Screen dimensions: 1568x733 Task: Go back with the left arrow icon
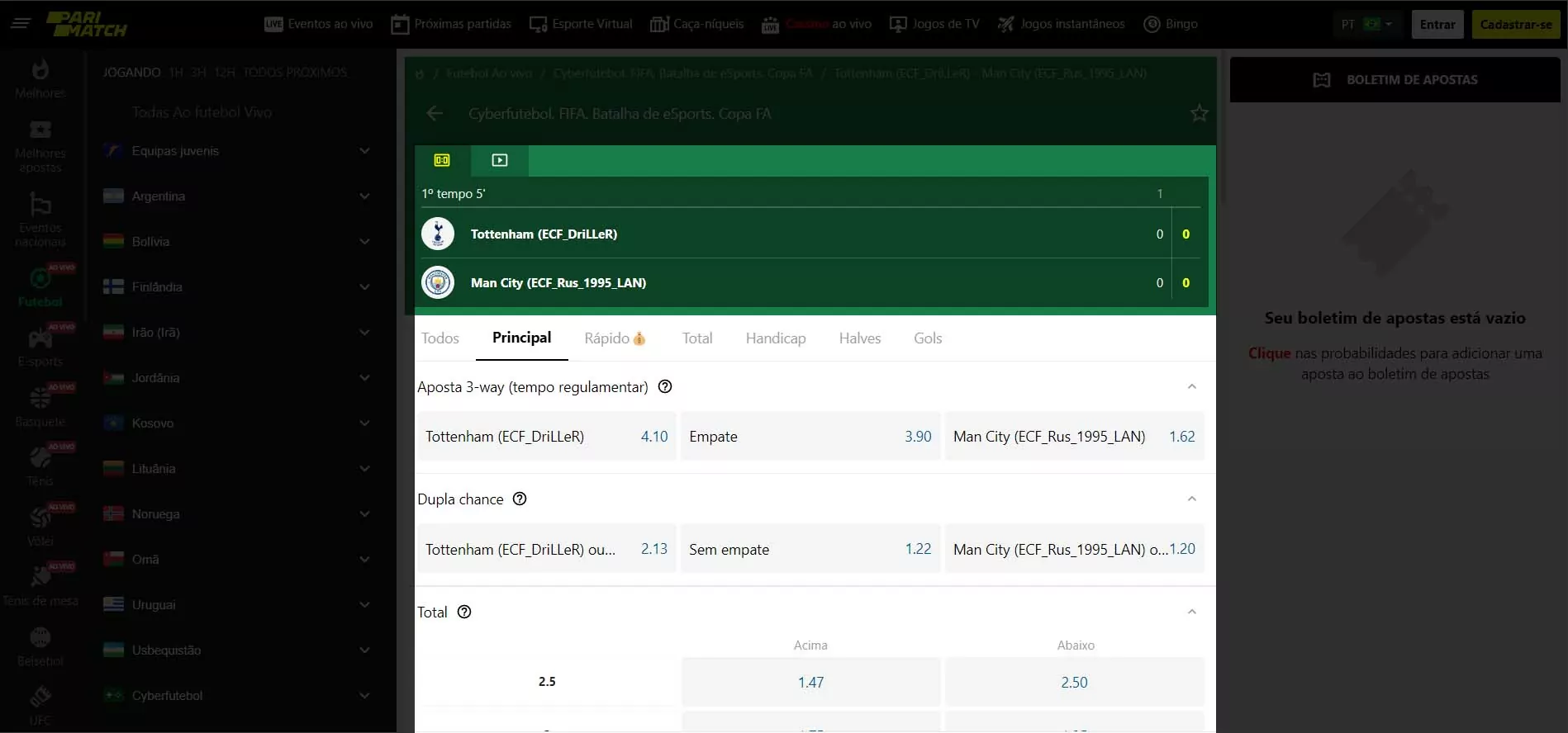[435, 113]
